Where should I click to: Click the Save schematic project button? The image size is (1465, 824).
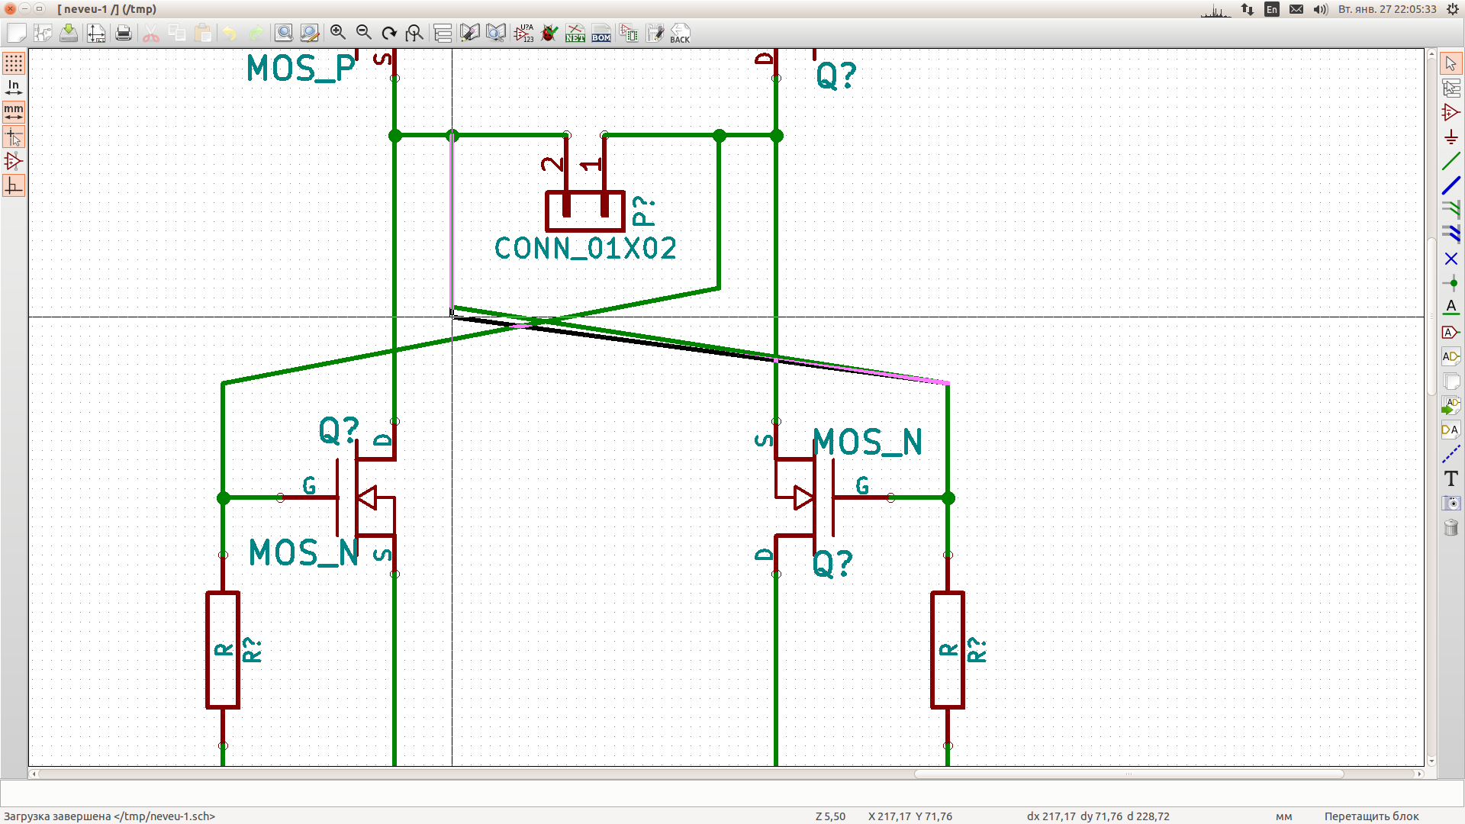[x=69, y=34]
